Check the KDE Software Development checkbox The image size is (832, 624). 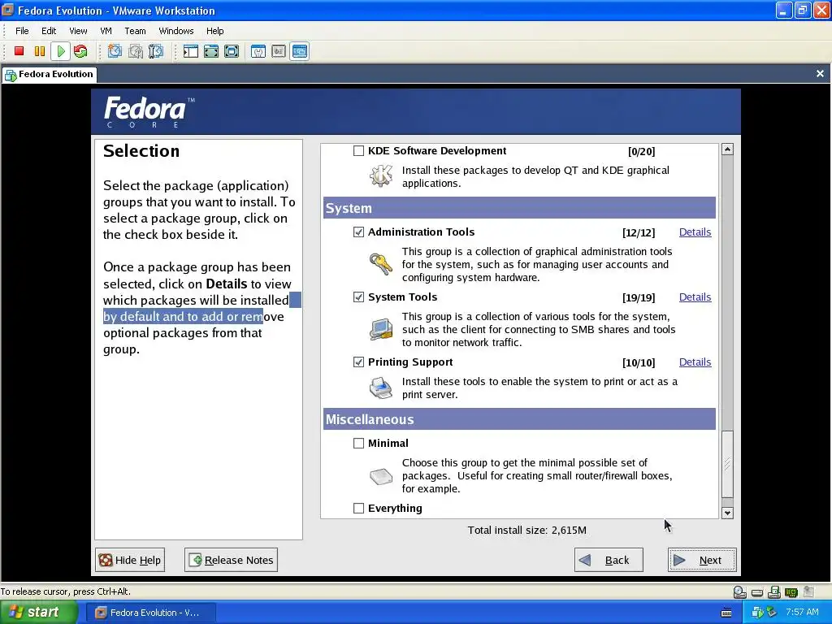point(358,150)
